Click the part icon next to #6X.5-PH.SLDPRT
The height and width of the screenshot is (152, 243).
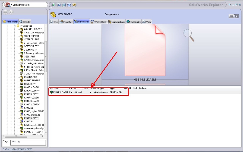22,29
